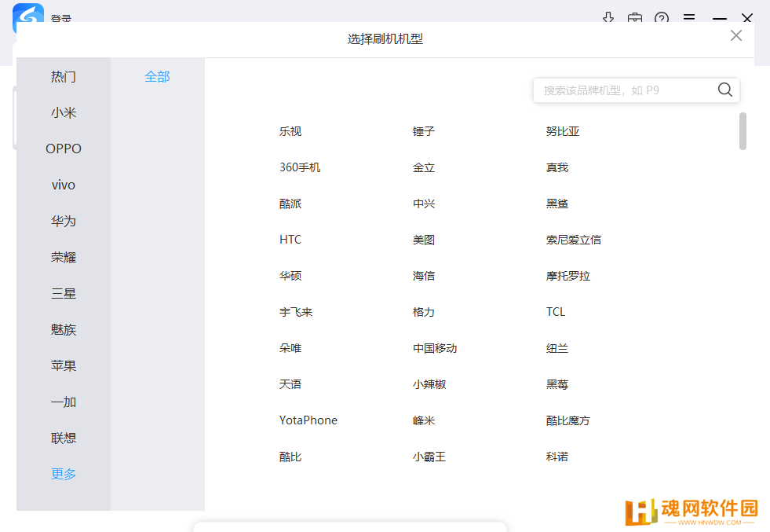Choose the 海信 brand
This screenshot has width=770, height=532.
pyautogui.click(x=423, y=276)
